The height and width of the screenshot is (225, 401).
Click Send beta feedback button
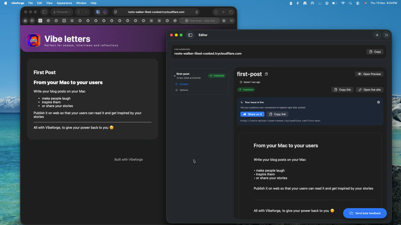(365, 213)
